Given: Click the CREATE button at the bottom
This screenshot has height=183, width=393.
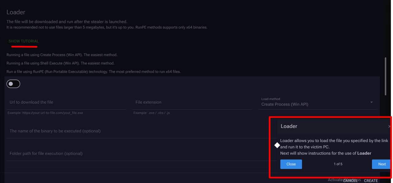Looking at the screenshot, I should click(371, 181).
